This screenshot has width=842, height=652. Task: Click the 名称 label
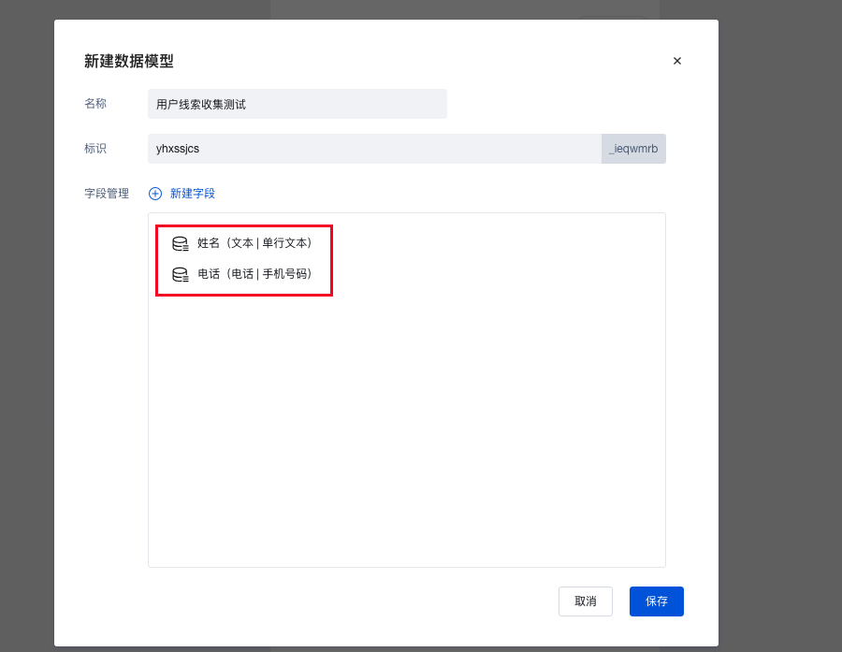coord(95,104)
